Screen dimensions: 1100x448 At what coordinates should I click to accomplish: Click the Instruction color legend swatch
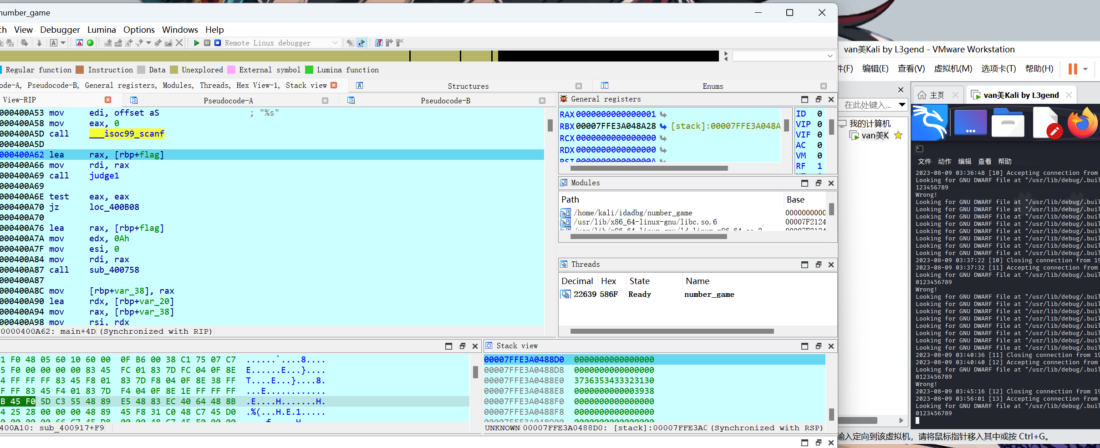(80, 70)
